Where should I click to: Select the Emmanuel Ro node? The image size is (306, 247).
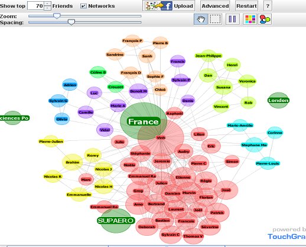tap(104, 207)
